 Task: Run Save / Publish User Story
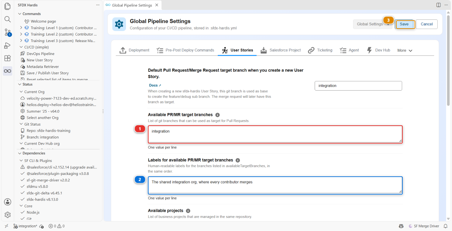click(47, 73)
